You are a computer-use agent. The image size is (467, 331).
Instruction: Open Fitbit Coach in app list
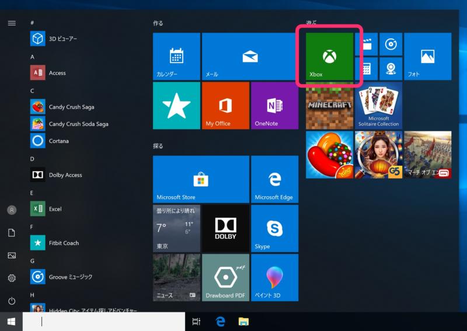coord(86,243)
